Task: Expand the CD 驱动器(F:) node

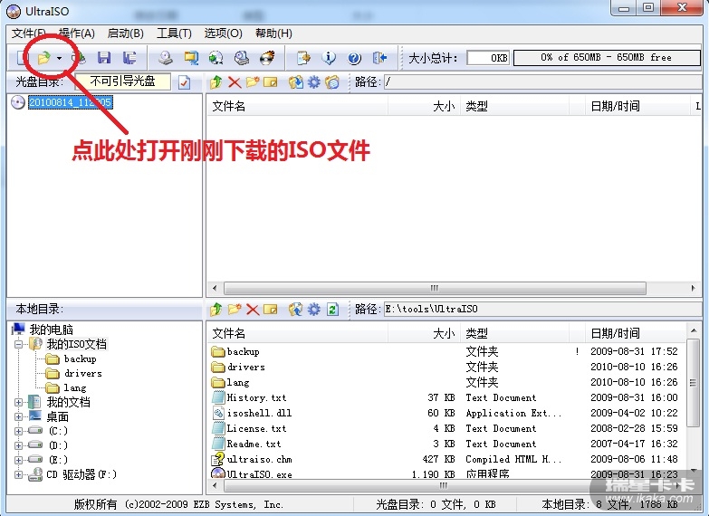Action: tap(18, 475)
